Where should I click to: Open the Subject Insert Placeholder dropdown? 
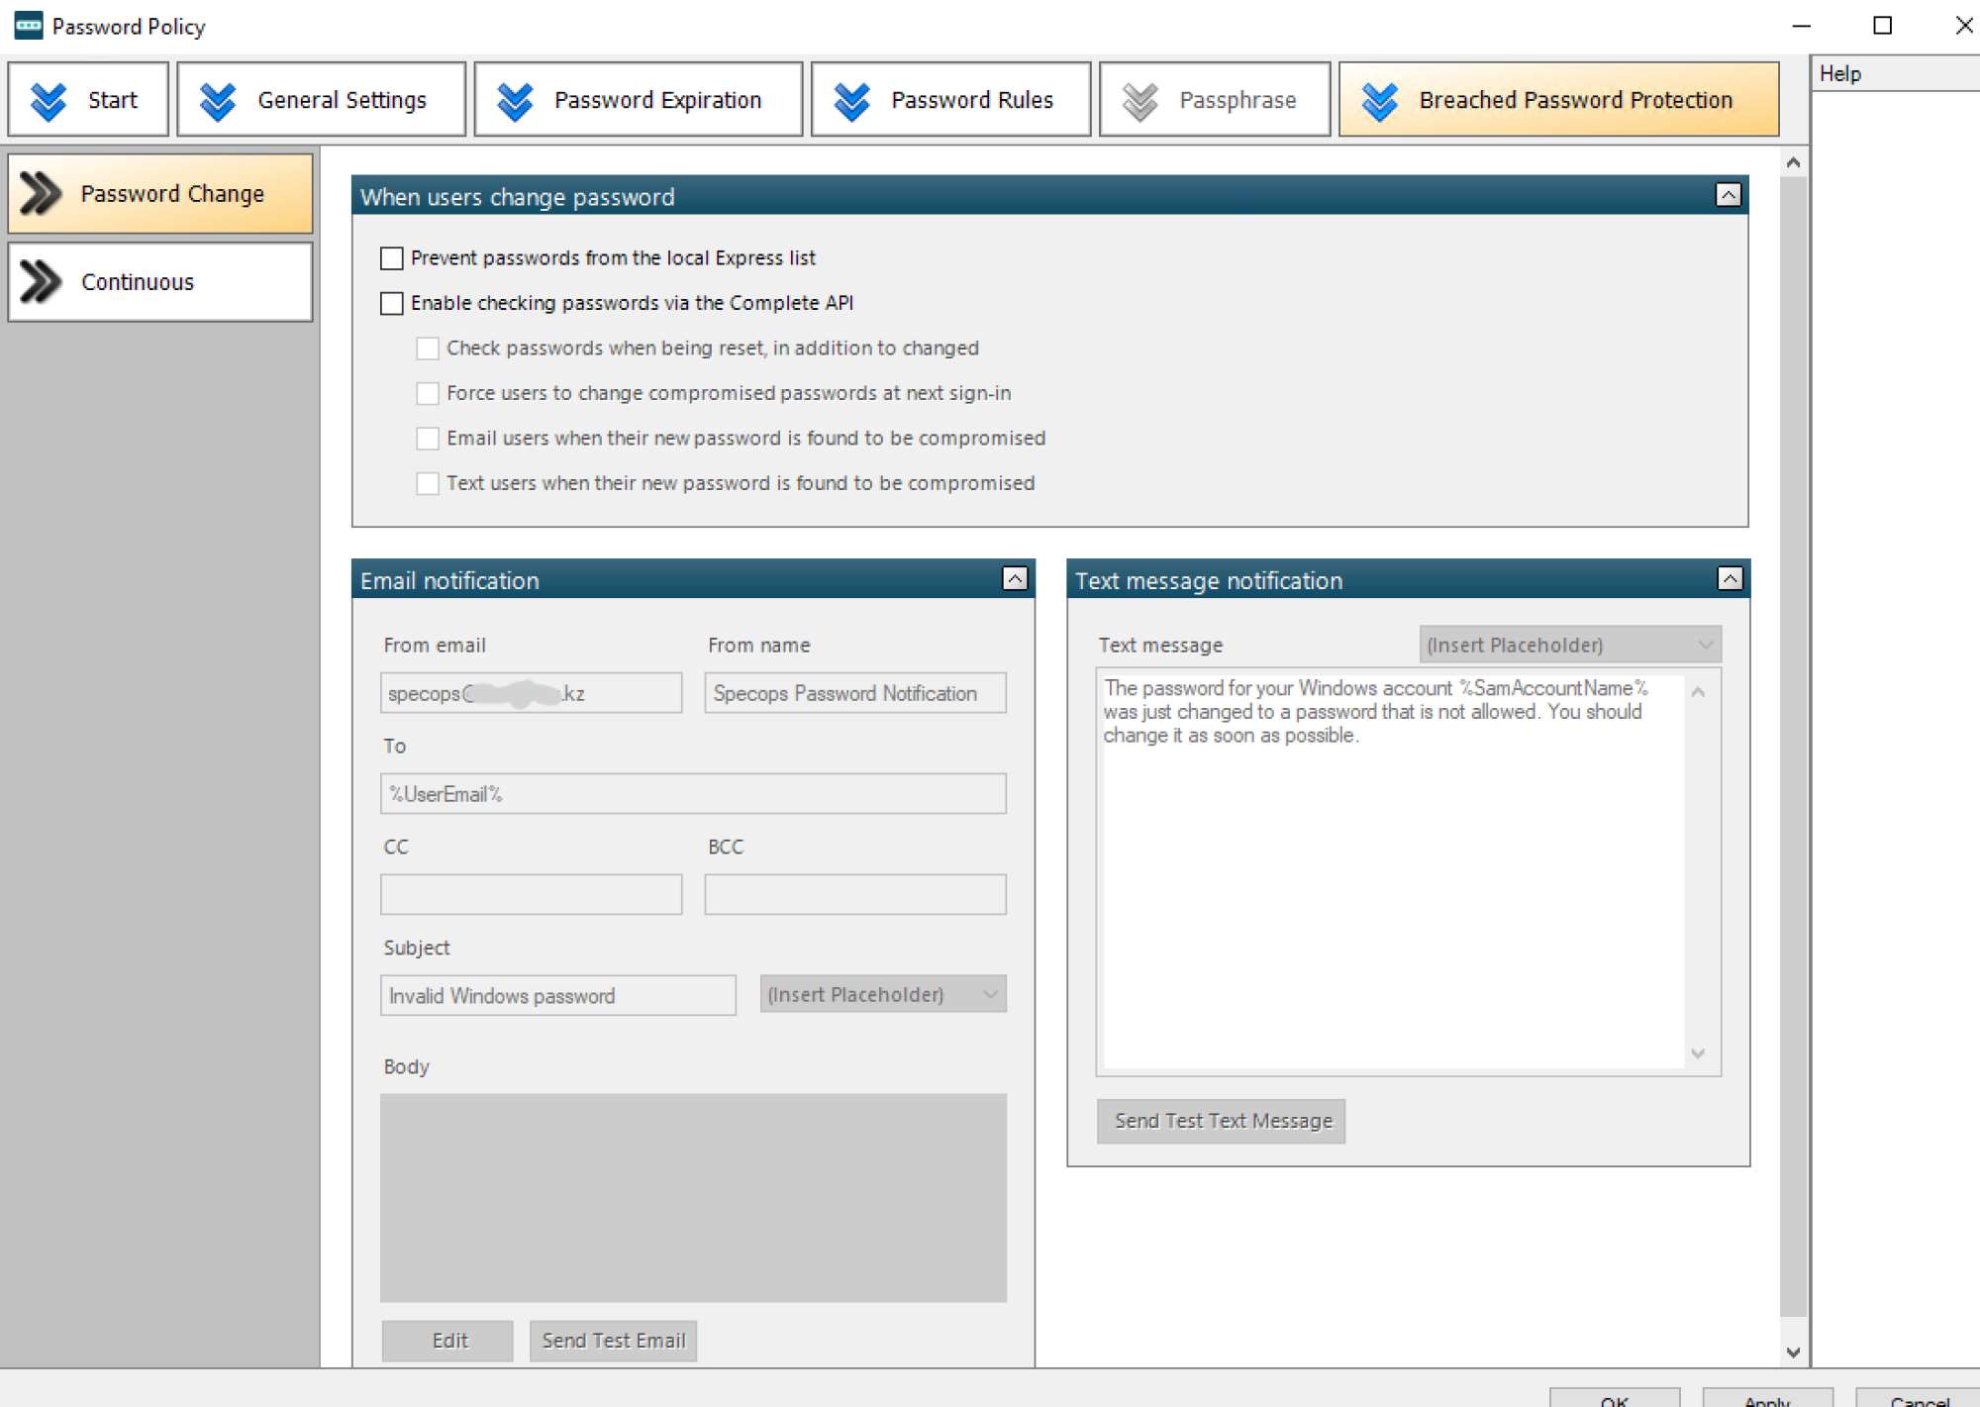click(x=882, y=994)
